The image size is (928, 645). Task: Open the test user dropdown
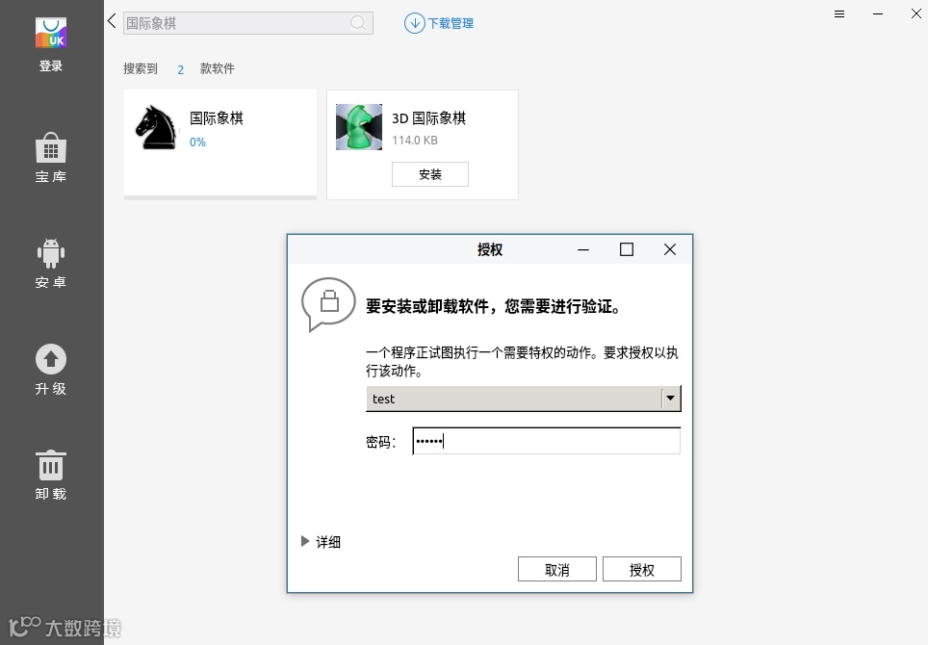pyautogui.click(x=523, y=399)
